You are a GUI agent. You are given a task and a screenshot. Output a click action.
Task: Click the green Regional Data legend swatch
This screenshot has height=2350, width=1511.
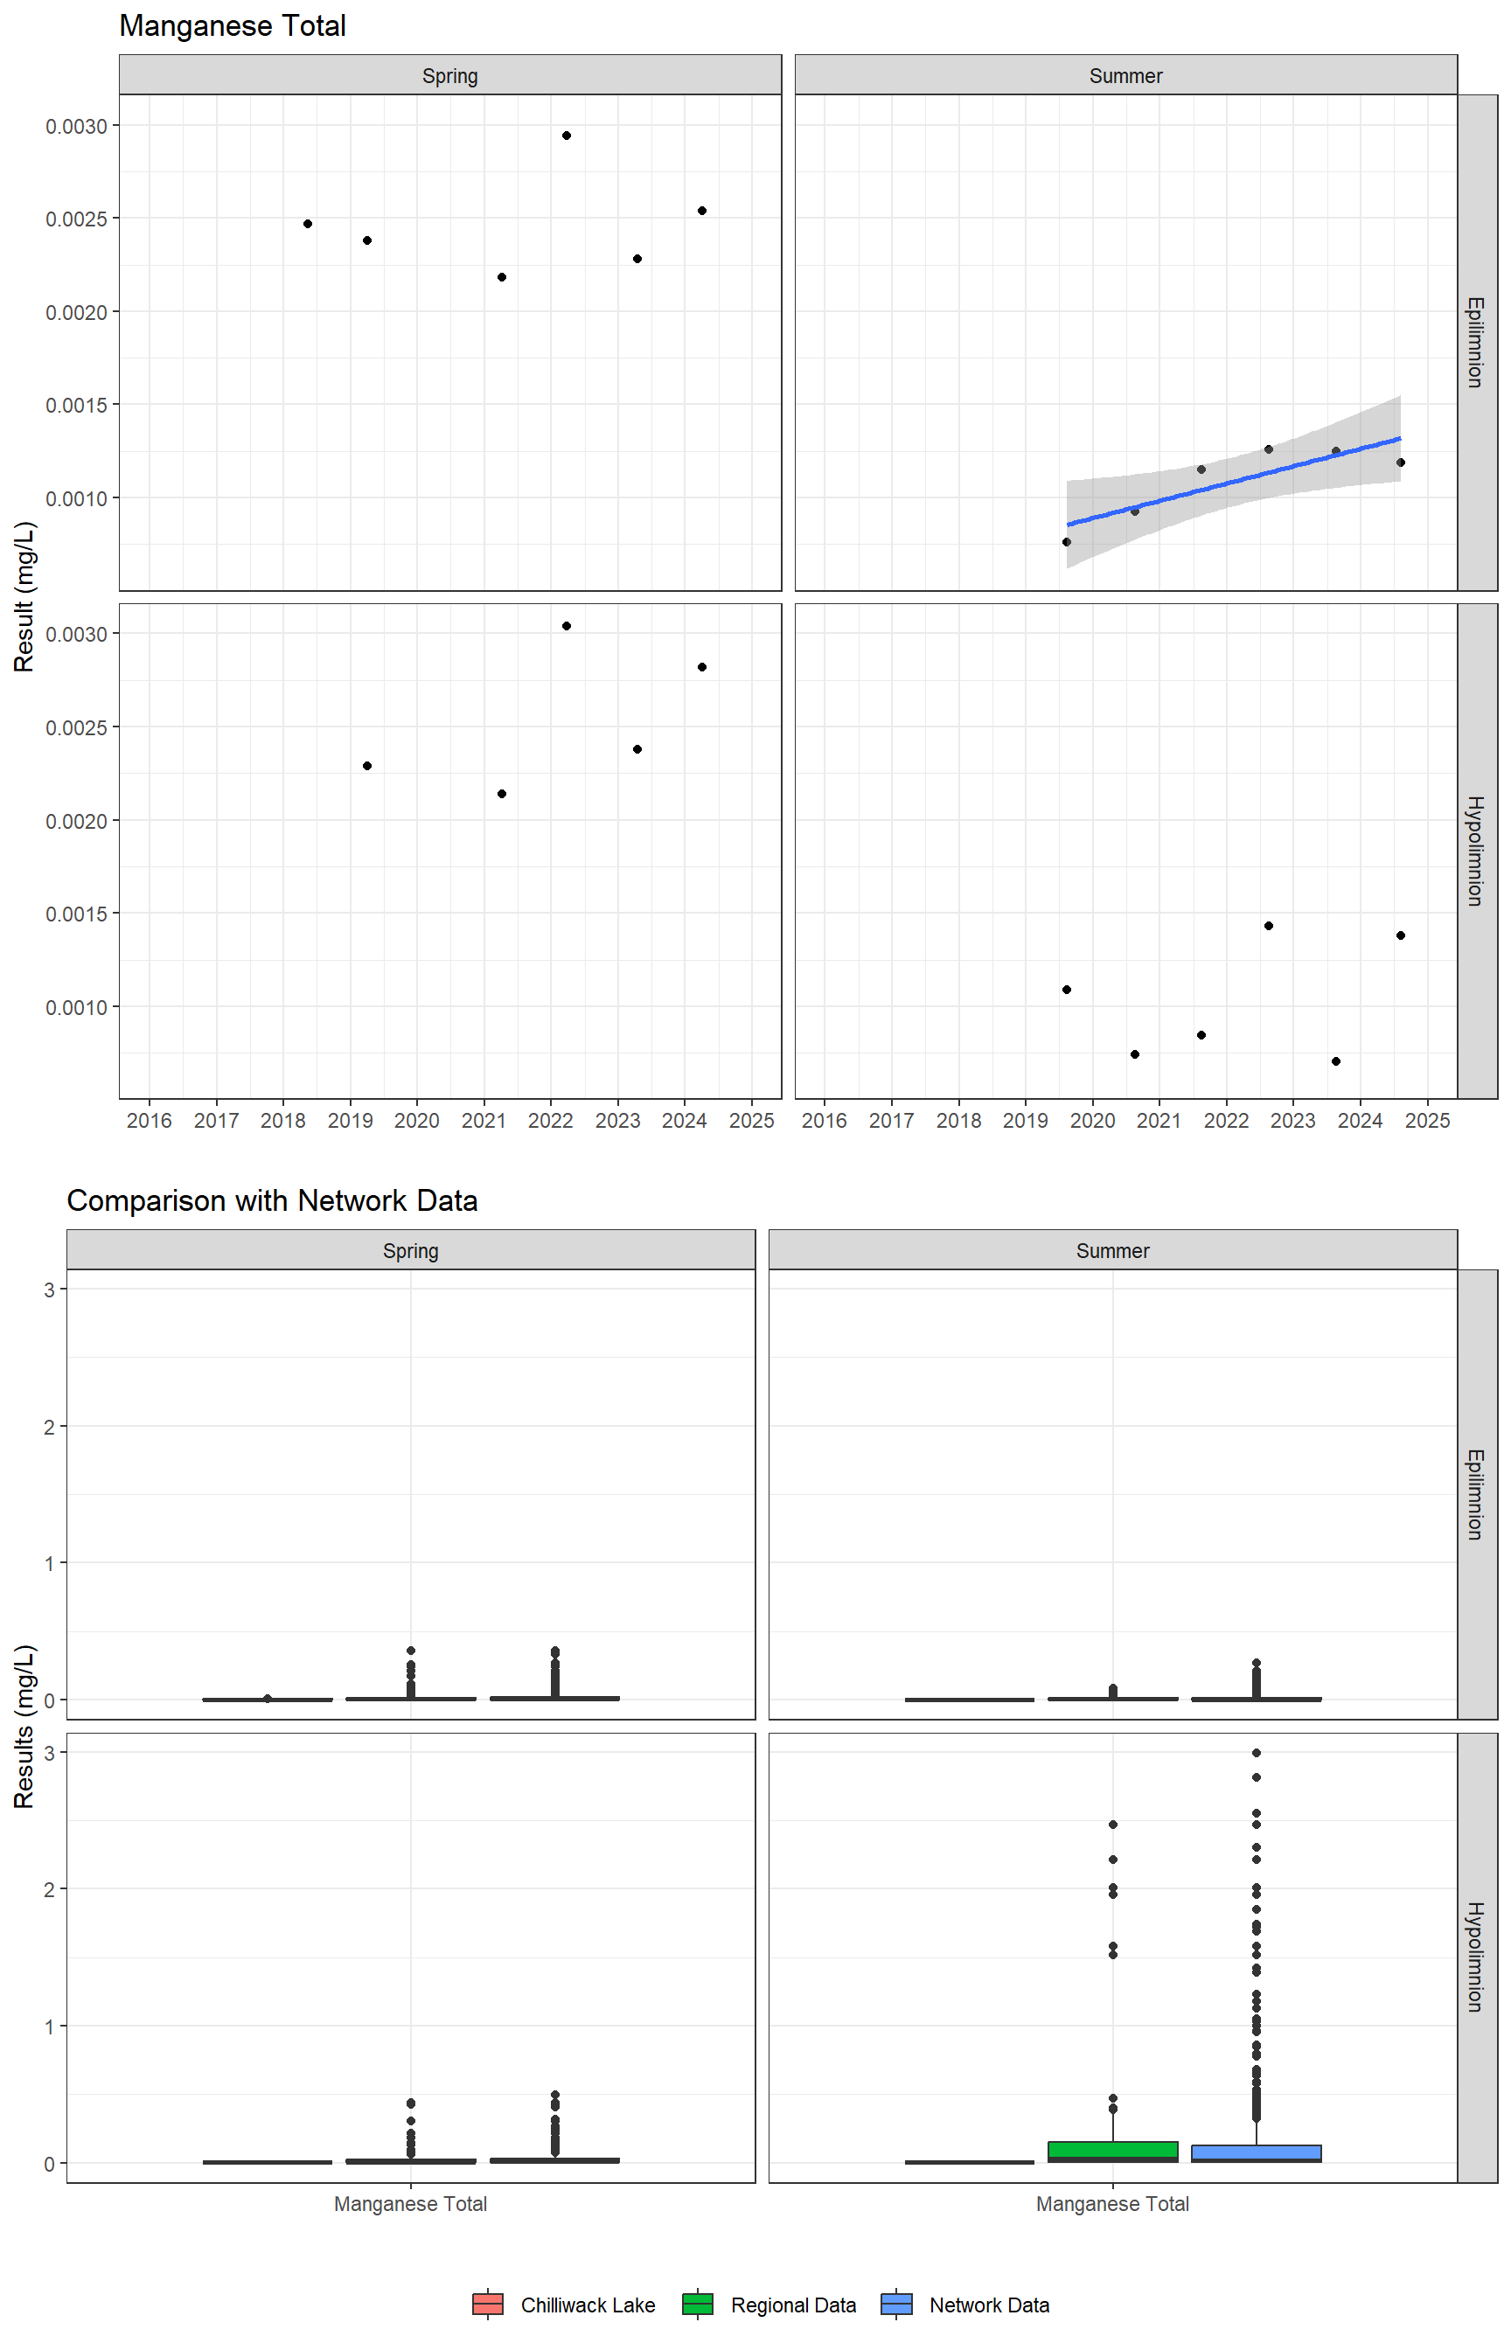[x=698, y=2304]
